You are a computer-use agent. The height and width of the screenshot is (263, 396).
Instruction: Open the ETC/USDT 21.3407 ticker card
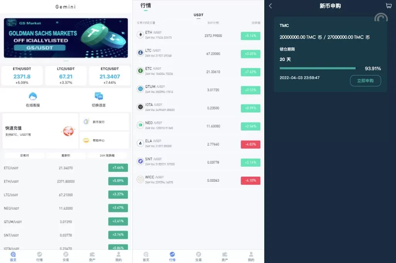[x=110, y=76]
